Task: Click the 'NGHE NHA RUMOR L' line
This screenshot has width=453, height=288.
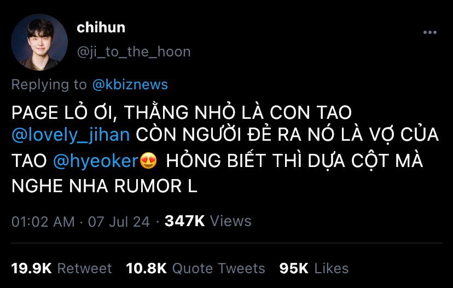Action: 104,186
